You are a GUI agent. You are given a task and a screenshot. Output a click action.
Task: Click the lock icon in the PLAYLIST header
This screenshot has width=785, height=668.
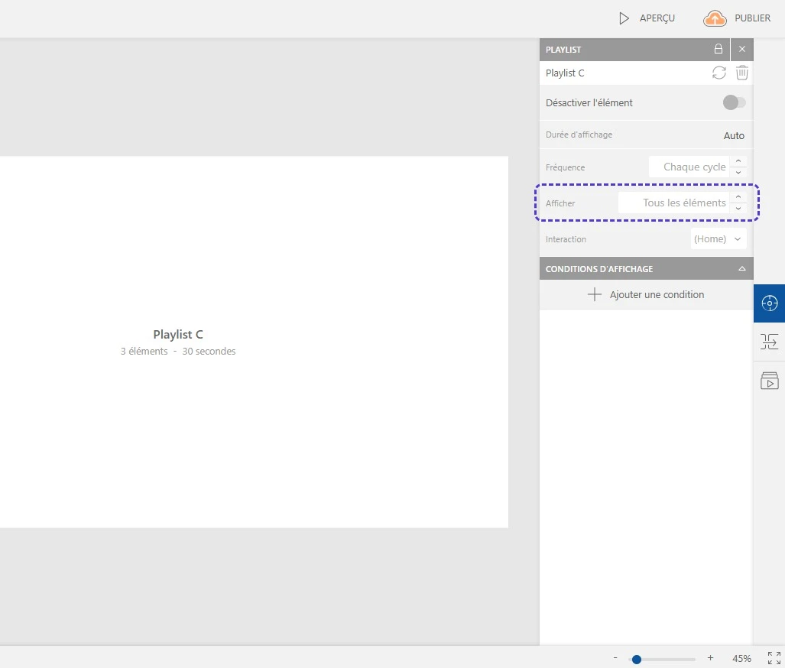click(718, 49)
